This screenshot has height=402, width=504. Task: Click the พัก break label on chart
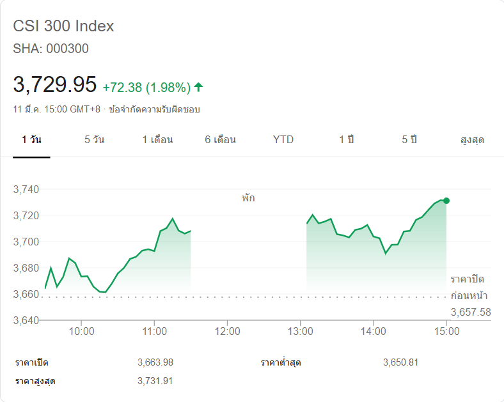point(248,198)
